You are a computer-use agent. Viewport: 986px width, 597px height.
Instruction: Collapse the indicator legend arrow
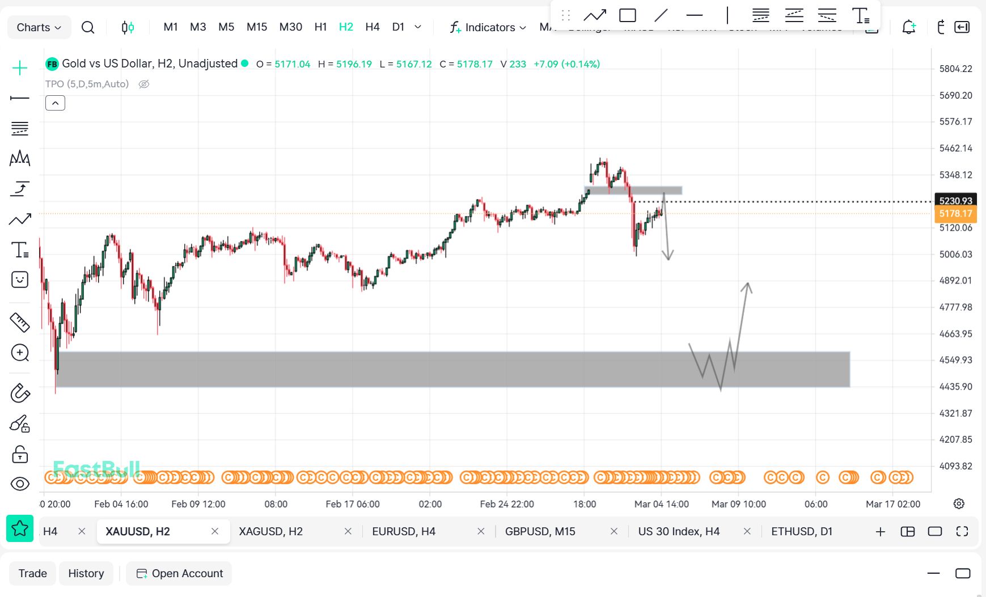coord(55,103)
